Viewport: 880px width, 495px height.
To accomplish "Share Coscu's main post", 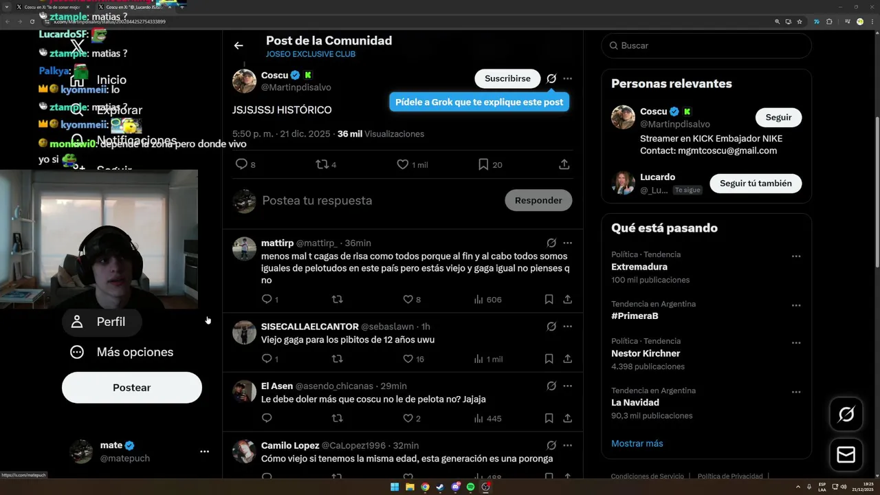I will [564, 164].
